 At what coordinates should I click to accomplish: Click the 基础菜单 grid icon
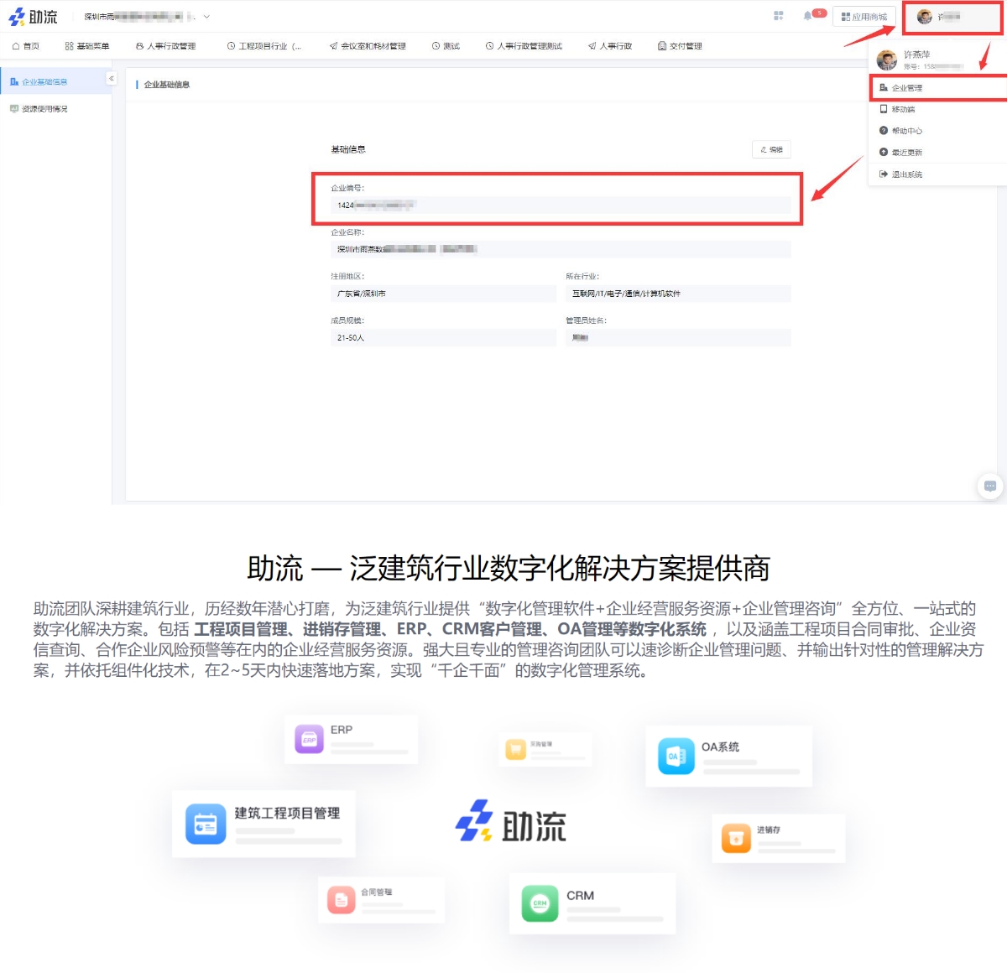coord(69,46)
